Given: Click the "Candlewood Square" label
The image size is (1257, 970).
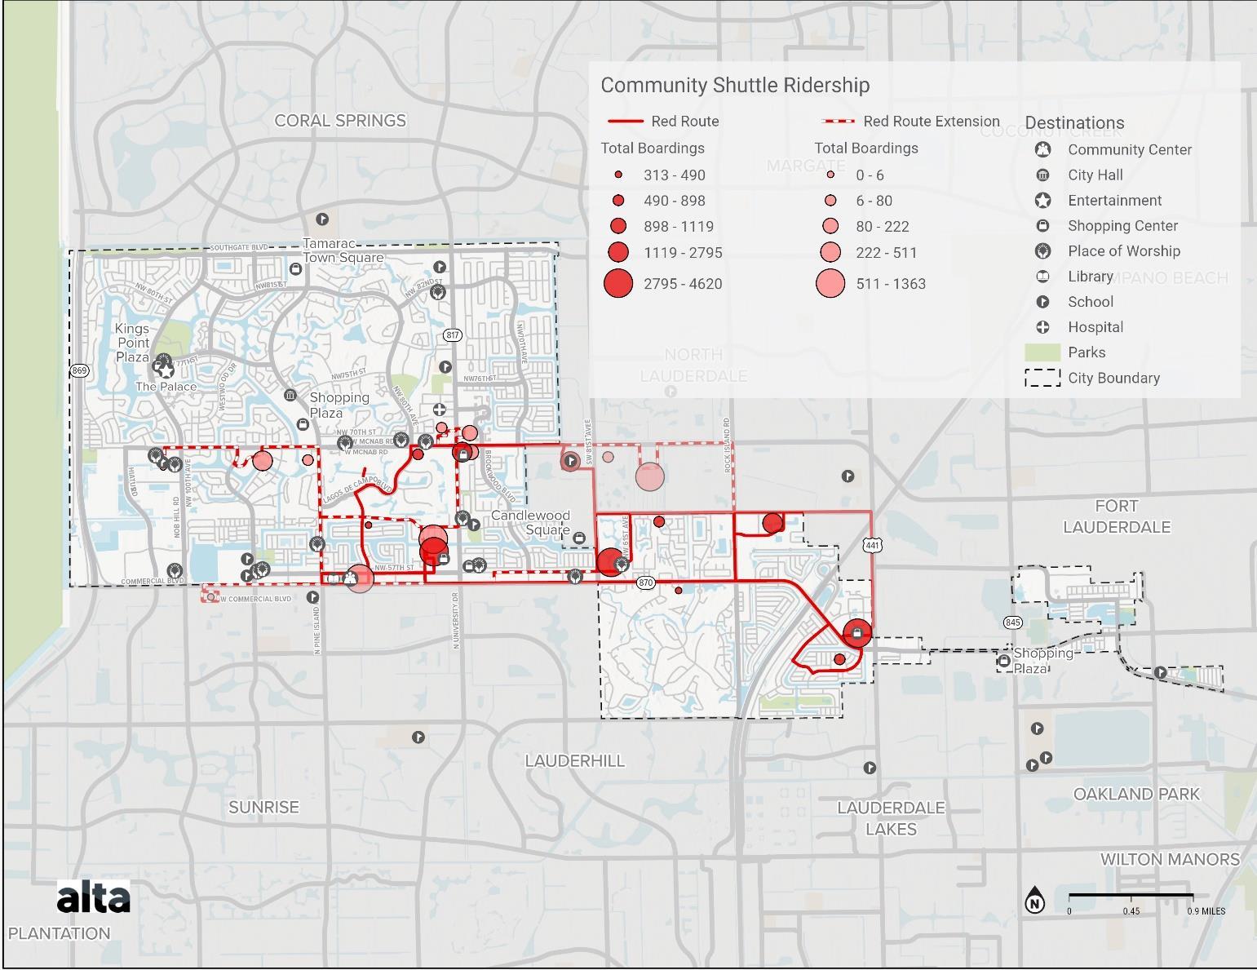Looking at the screenshot, I should pyautogui.click(x=530, y=522).
